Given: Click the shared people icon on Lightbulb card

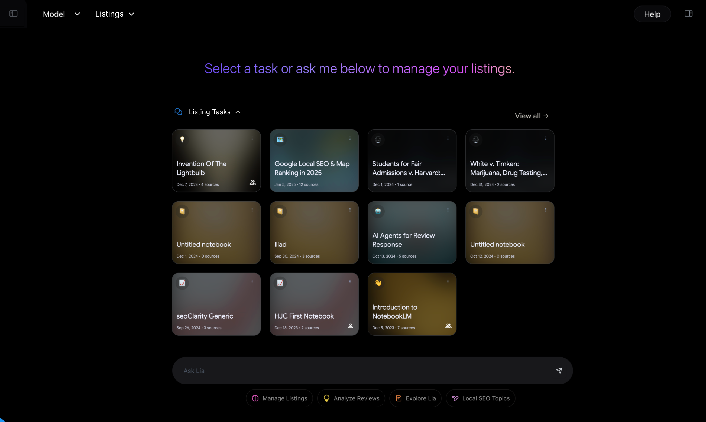Looking at the screenshot, I should [x=252, y=183].
